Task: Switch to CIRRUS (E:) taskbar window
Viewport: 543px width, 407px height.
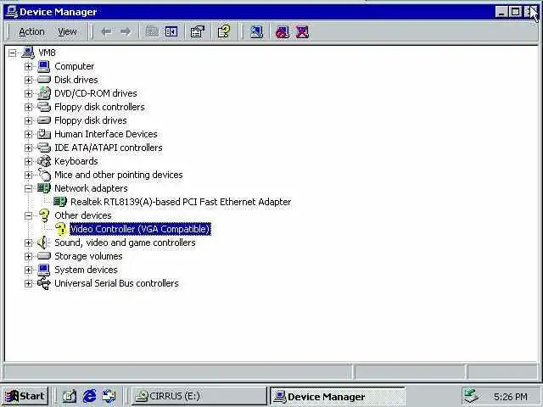Action: tap(199, 396)
